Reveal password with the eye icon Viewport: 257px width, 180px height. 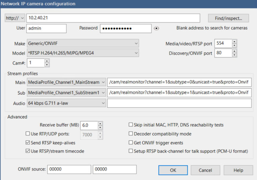click(x=156, y=28)
